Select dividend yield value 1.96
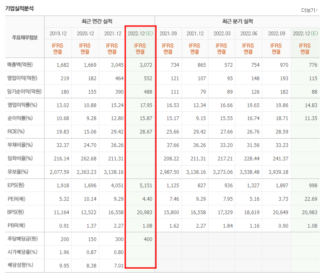 tap(64, 252)
